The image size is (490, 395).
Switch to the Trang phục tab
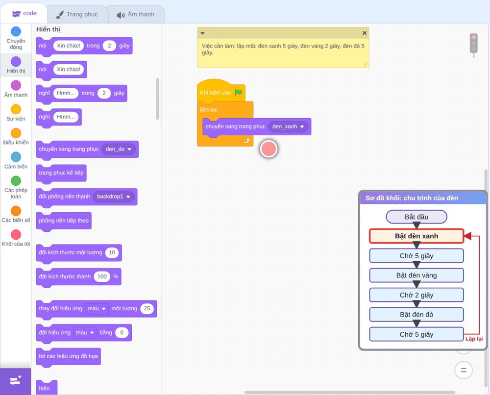pyautogui.click(x=77, y=14)
